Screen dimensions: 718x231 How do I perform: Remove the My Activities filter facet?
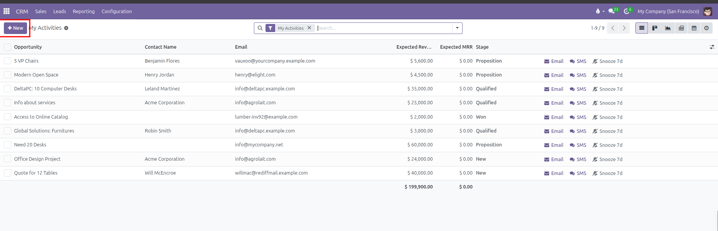[309, 28]
